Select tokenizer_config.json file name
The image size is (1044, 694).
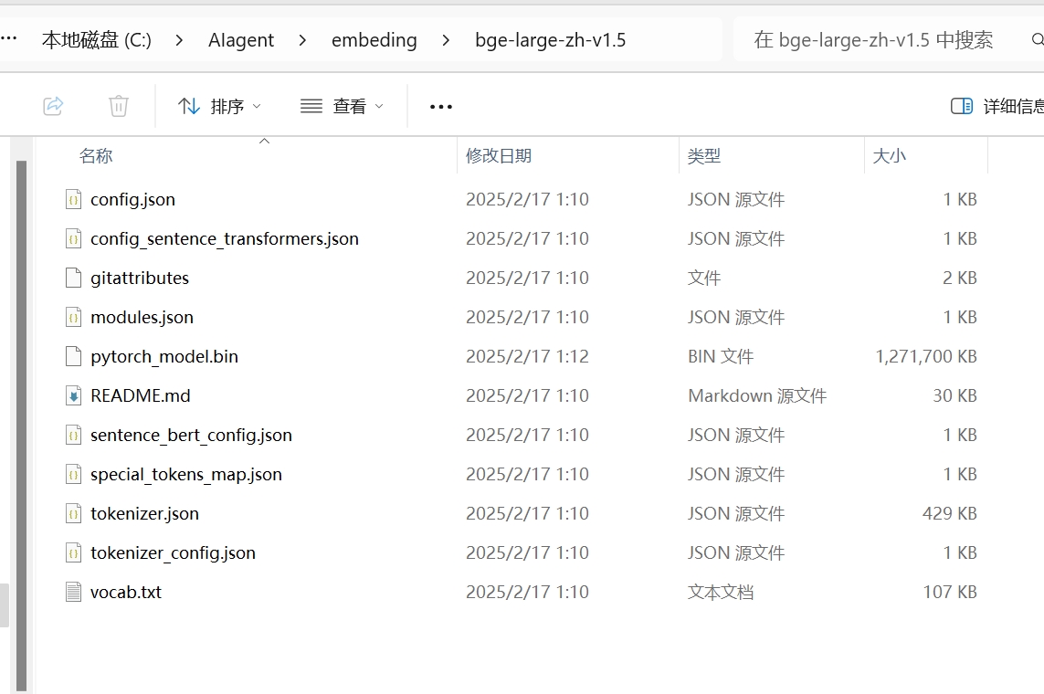click(174, 553)
